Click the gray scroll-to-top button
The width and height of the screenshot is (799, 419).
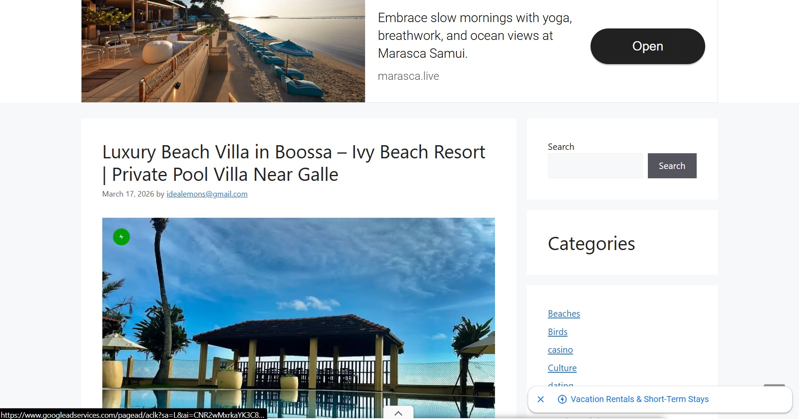click(x=774, y=385)
